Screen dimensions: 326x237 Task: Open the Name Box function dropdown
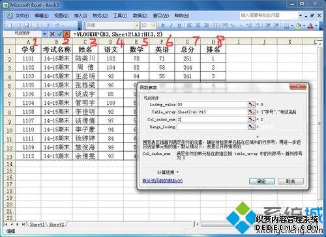44,34
